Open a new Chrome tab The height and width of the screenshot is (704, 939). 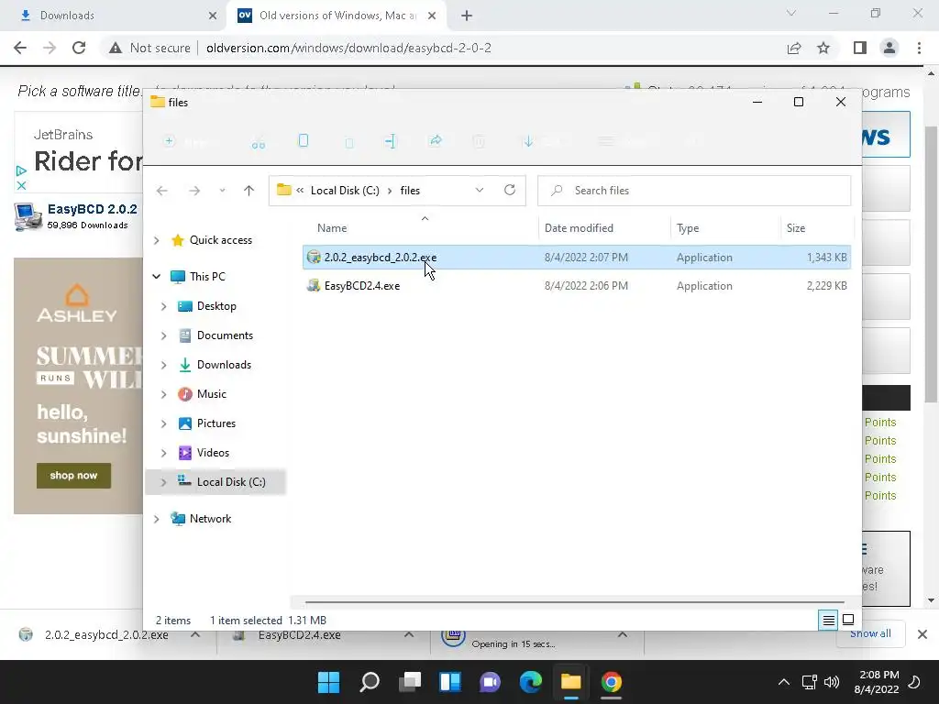pyautogui.click(x=467, y=16)
